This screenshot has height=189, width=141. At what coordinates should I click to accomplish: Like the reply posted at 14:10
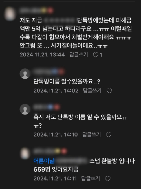pos(109,135)
